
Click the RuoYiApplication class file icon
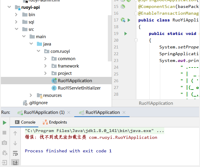pyautogui.click(x=54, y=81)
